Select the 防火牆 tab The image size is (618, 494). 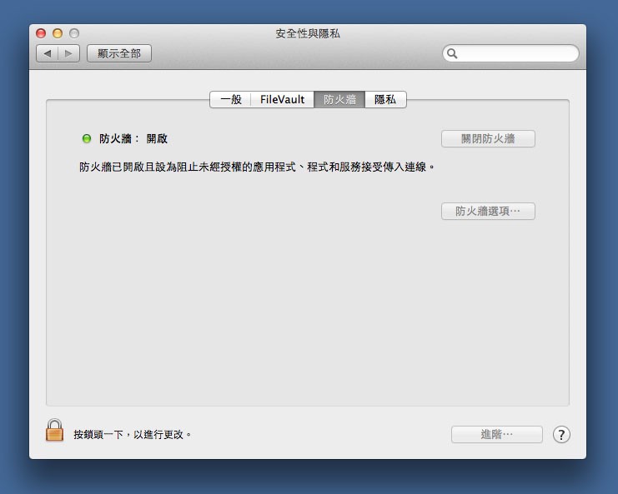(339, 99)
